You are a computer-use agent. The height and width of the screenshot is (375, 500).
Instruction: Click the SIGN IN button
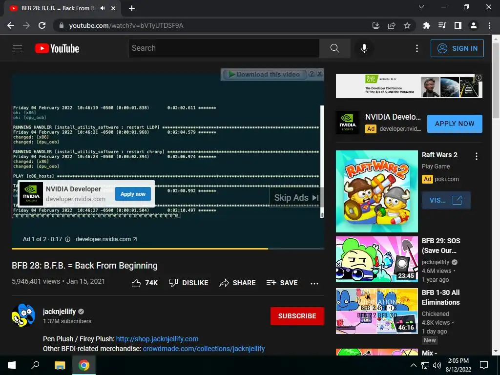coord(457,48)
